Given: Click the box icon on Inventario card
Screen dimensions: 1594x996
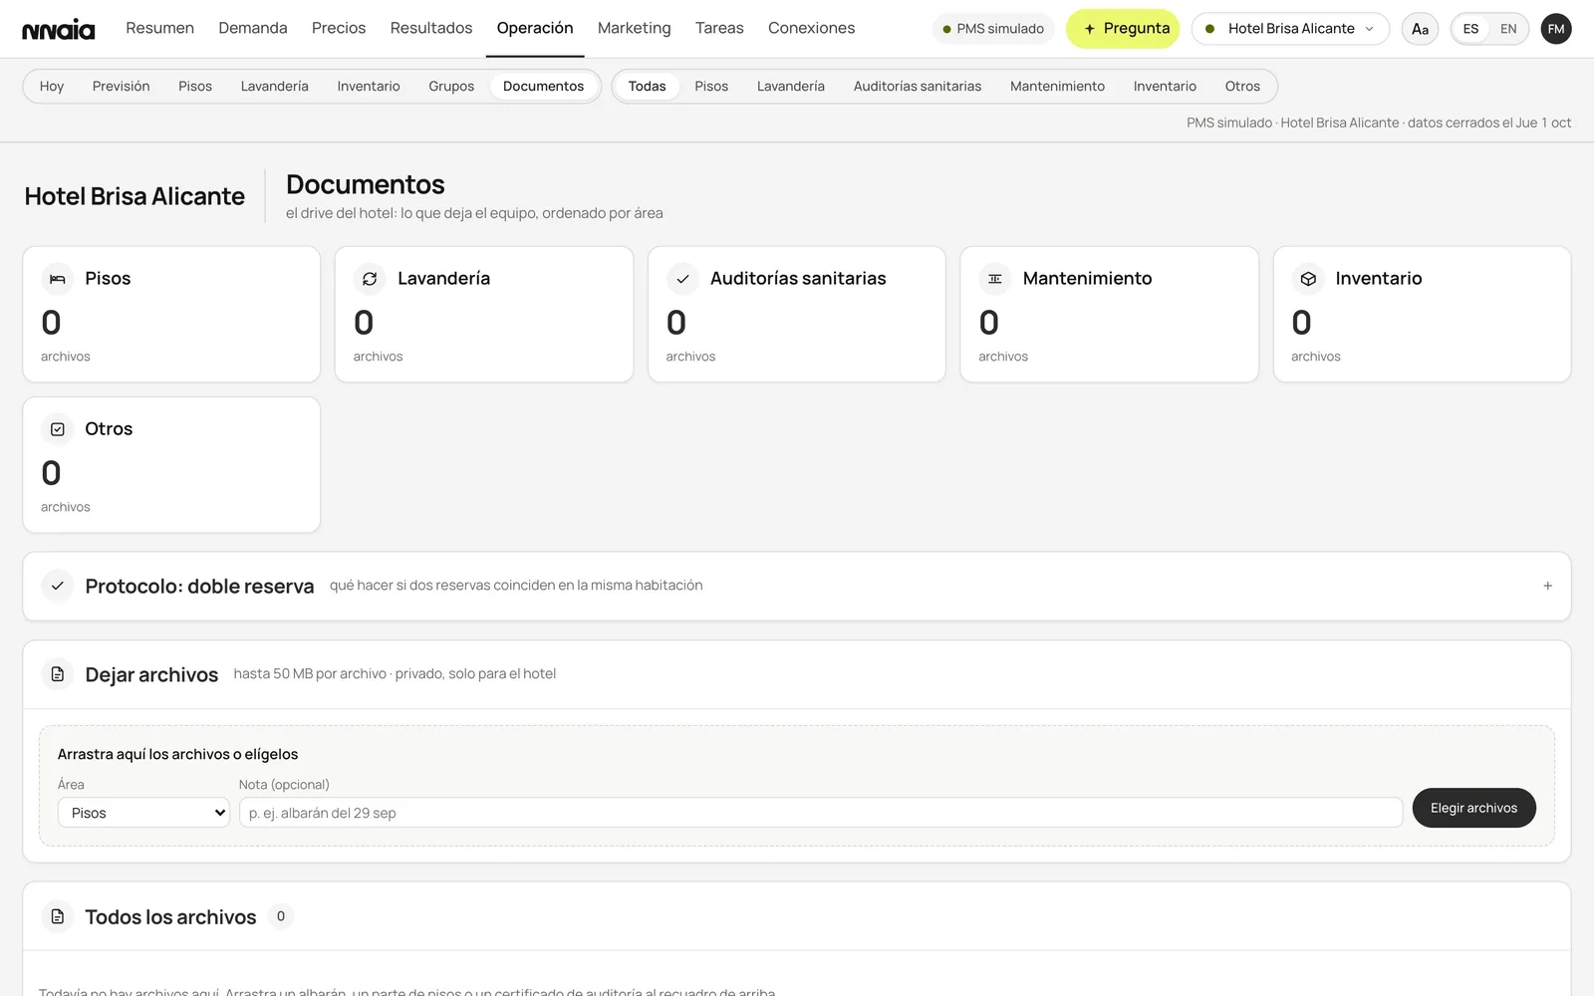Looking at the screenshot, I should pyautogui.click(x=1308, y=279).
